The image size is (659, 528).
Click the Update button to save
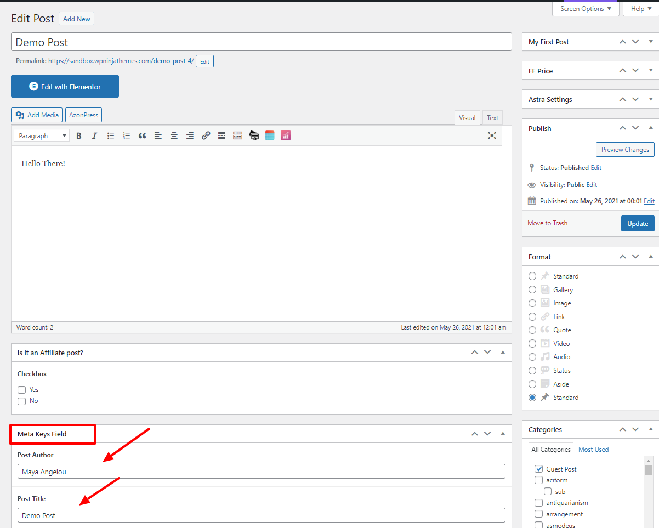point(638,223)
